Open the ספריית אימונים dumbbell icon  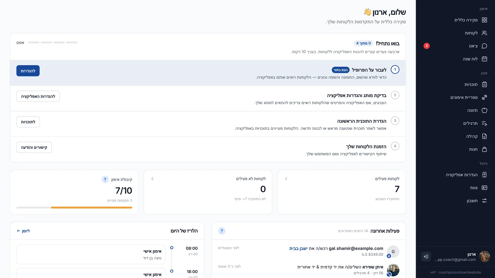coord(484,98)
